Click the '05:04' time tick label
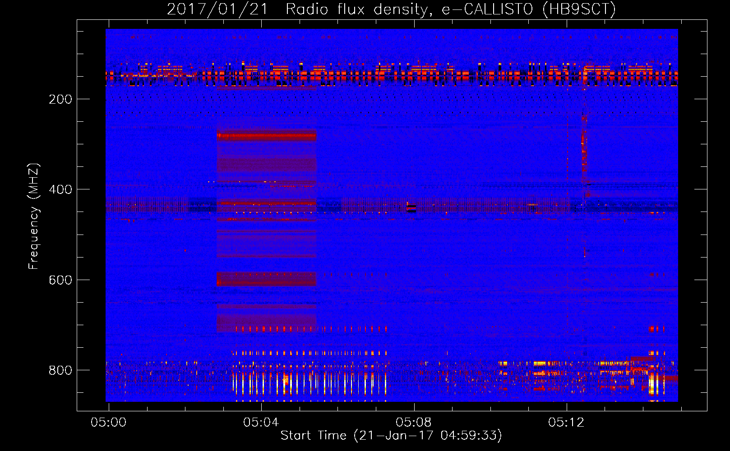The width and height of the screenshot is (730, 451). pos(261,423)
